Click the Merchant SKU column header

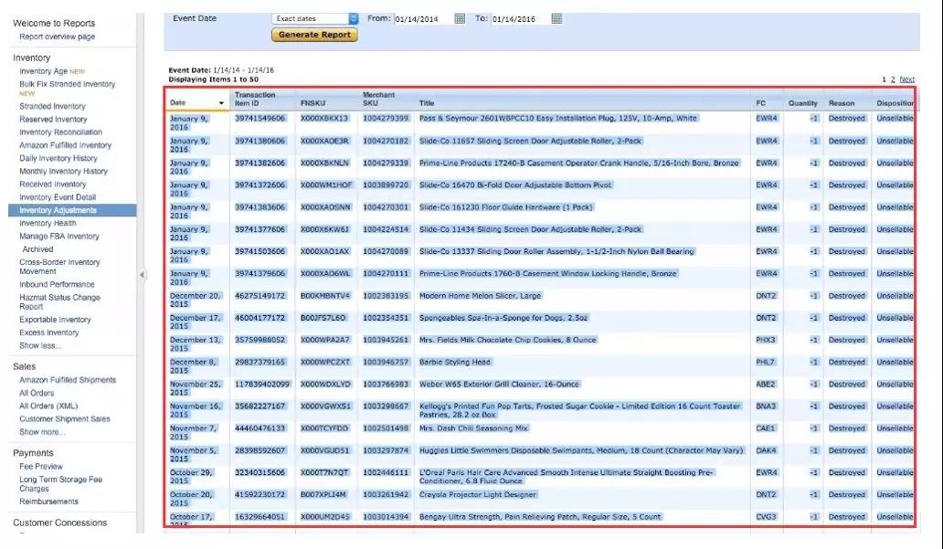(x=379, y=100)
